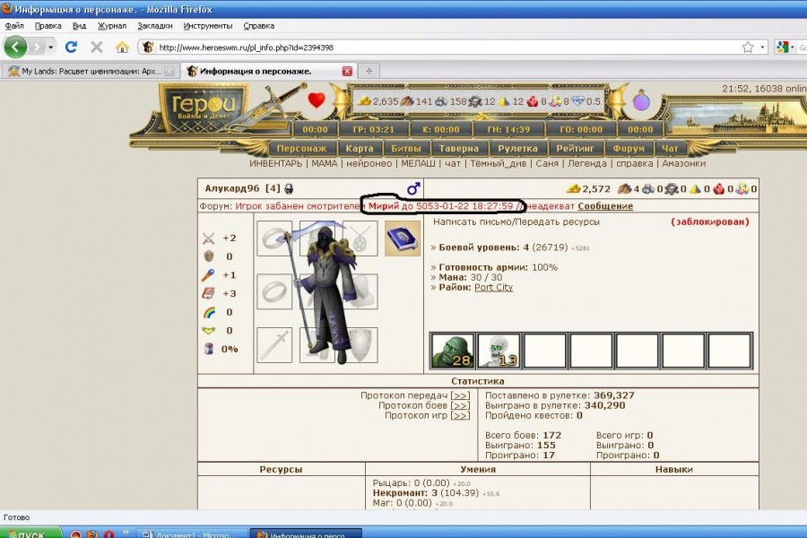Open the Справка menu
This screenshot has width=807, height=538.
(258, 26)
